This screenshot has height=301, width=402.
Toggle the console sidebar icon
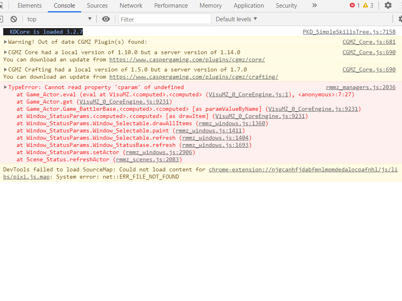1,19
